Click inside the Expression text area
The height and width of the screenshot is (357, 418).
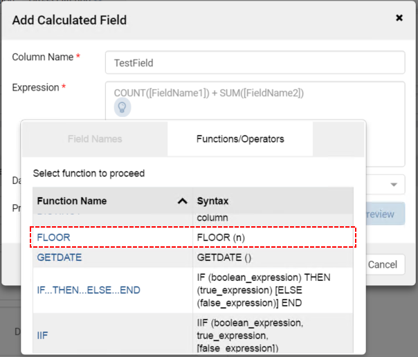click(255, 124)
